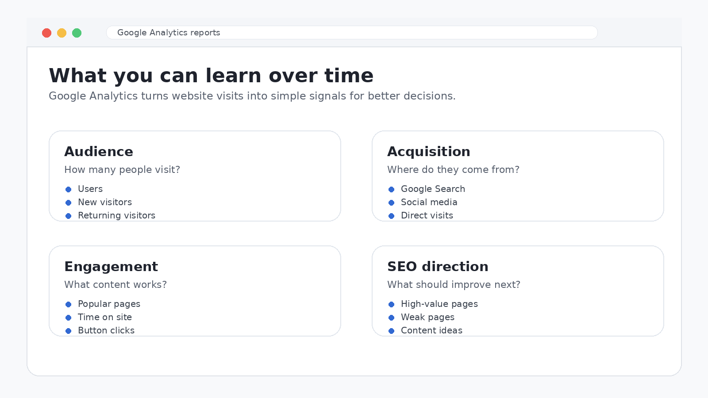Select the Users bullet item
Image resolution: width=708 pixels, height=398 pixels.
click(x=84, y=189)
